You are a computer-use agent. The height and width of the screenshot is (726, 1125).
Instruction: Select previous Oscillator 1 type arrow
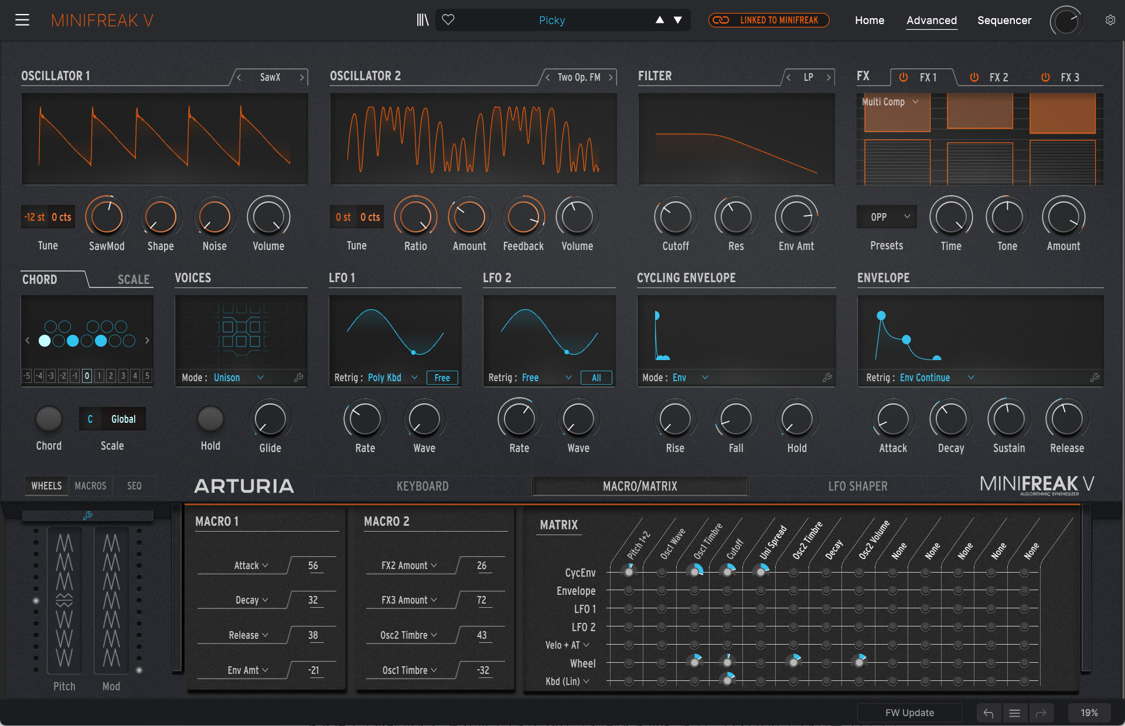(239, 77)
